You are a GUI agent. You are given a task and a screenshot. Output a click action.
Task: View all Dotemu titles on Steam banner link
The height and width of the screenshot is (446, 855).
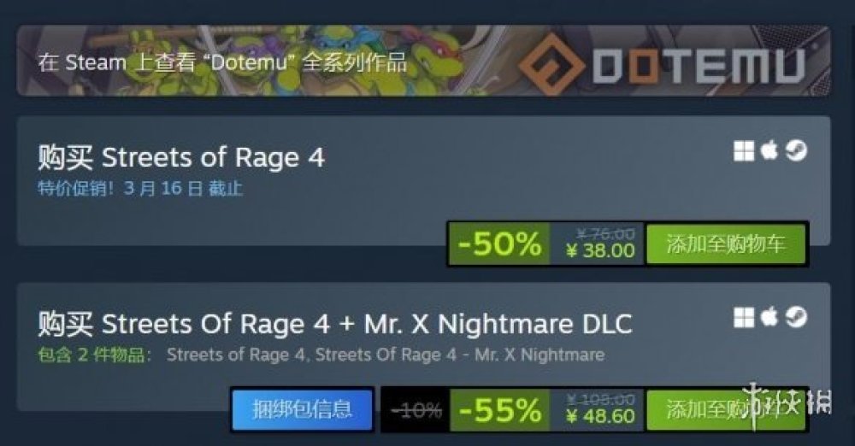[222, 62]
